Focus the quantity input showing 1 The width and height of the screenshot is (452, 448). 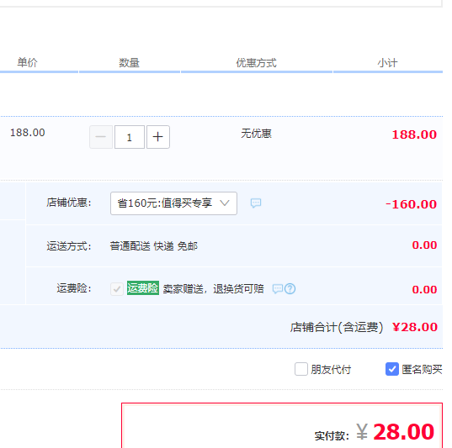pos(130,137)
